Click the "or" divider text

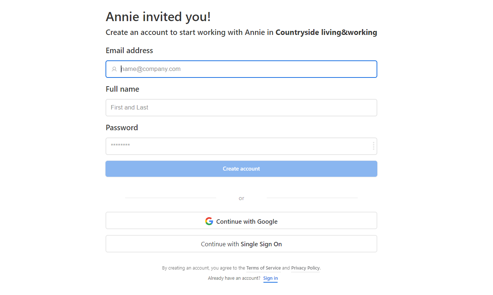(241, 198)
